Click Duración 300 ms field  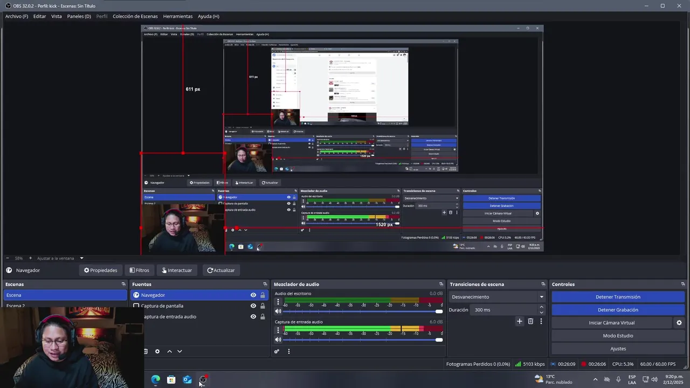(x=504, y=310)
